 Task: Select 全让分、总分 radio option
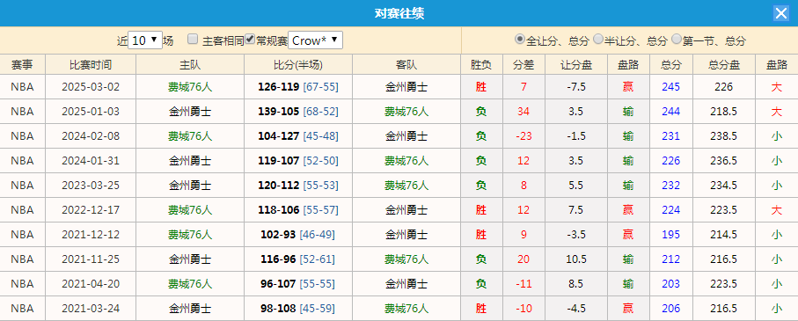coord(520,39)
